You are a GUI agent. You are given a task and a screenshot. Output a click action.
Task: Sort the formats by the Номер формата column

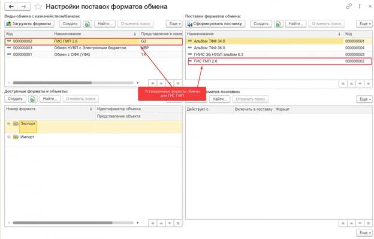pos(50,109)
